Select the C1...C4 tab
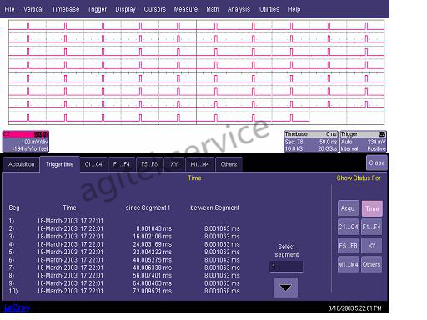 coord(93,164)
